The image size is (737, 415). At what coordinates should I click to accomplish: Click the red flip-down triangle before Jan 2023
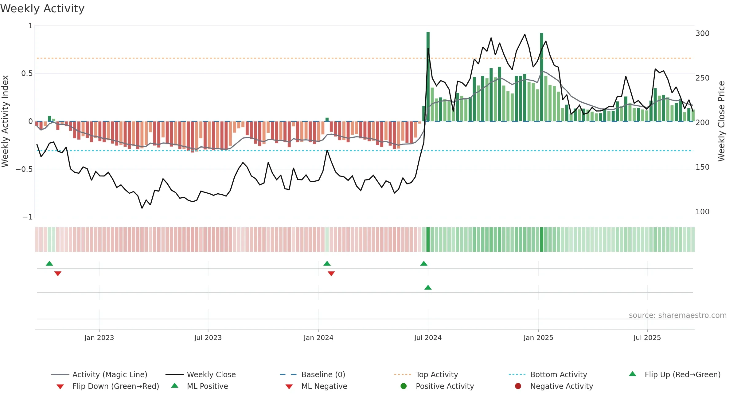pyautogui.click(x=58, y=274)
